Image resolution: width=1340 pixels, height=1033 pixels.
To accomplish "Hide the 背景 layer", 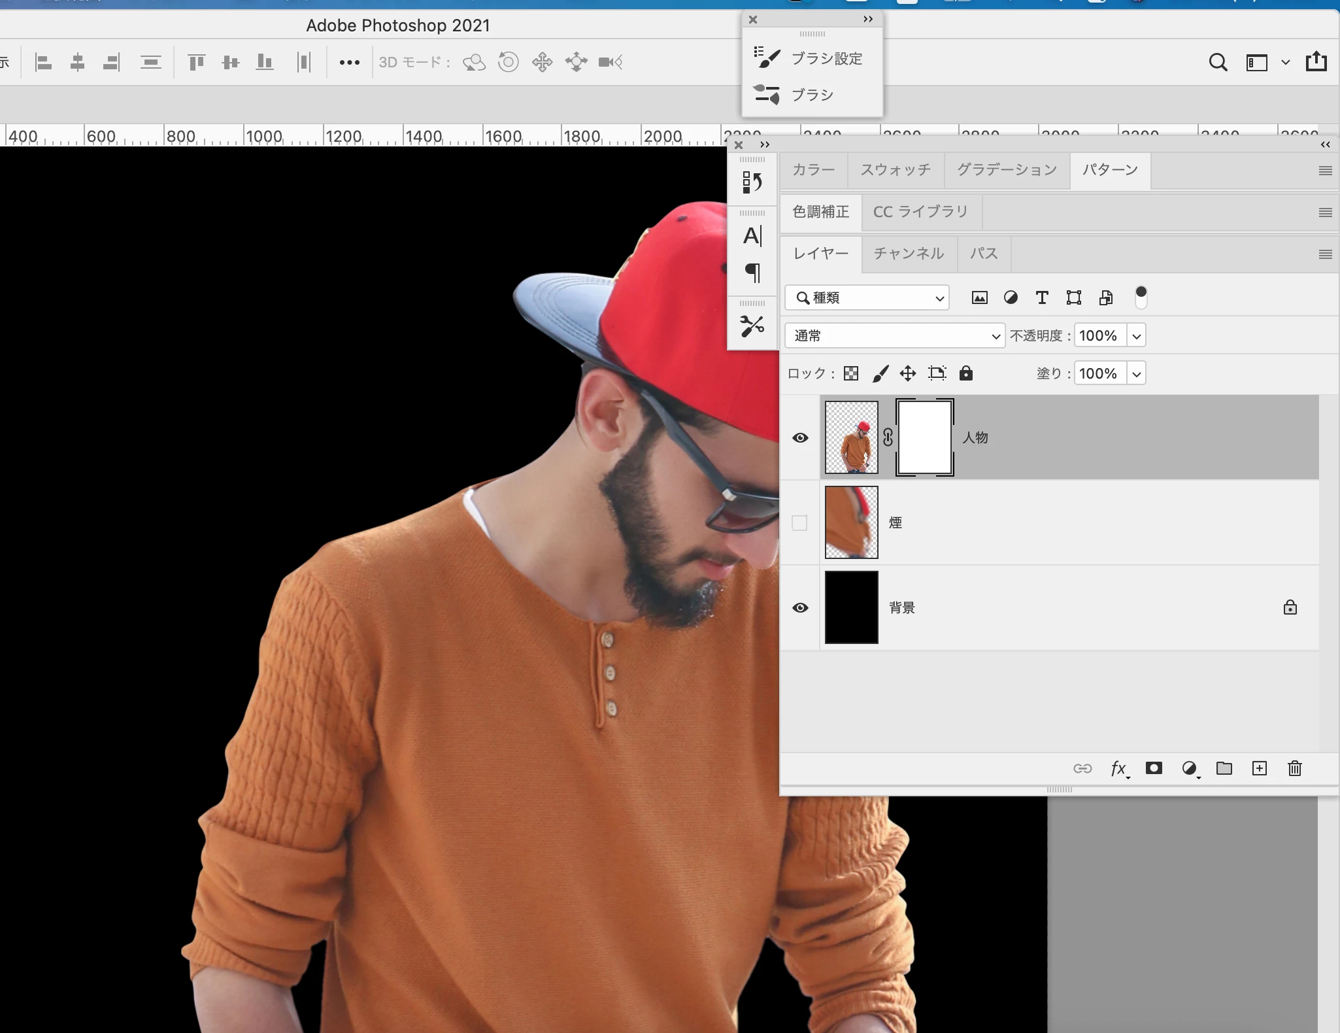I will pos(800,607).
